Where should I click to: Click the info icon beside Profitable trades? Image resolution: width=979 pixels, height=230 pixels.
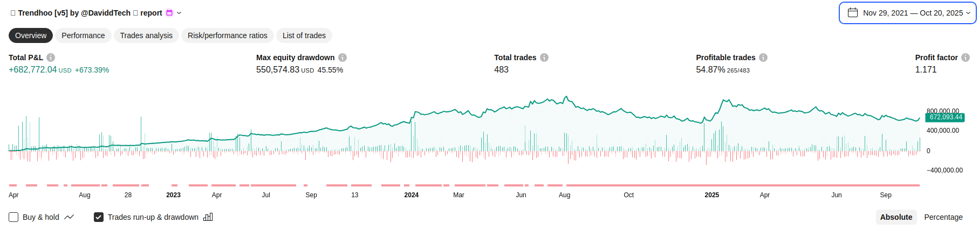[763, 57]
